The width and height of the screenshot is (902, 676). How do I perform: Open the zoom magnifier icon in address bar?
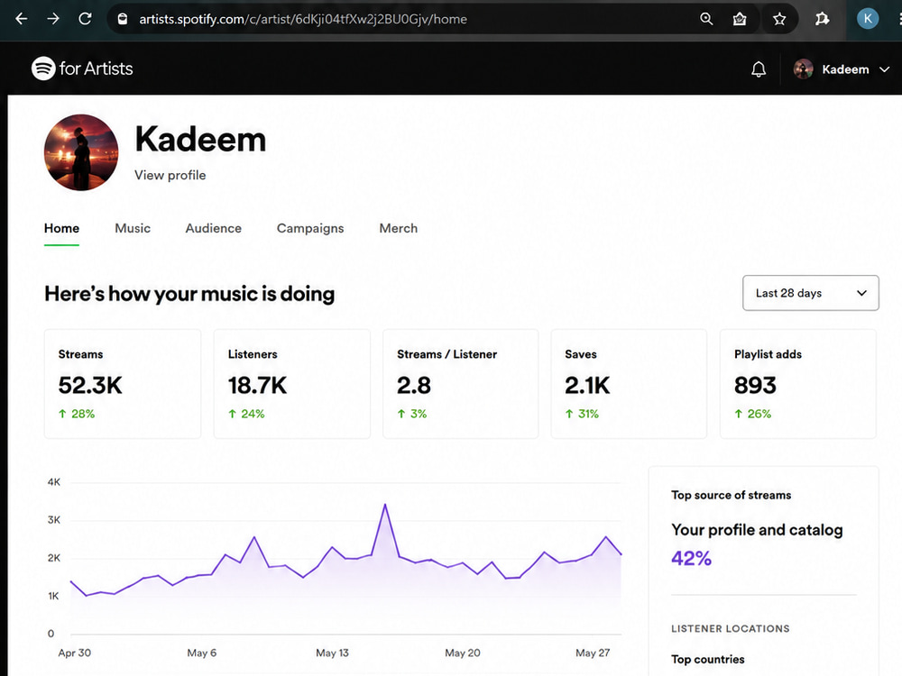[706, 19]
